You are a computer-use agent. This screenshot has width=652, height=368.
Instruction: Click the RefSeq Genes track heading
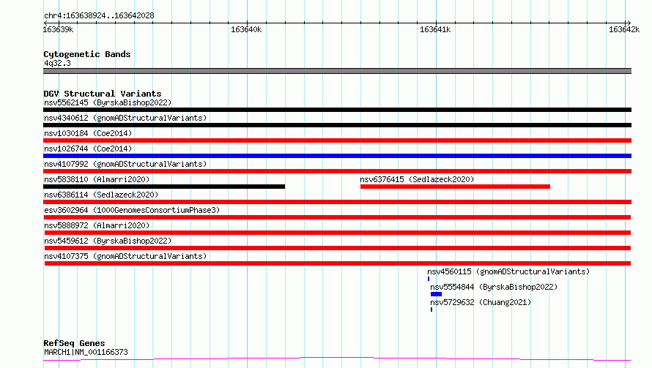[74, 343]
